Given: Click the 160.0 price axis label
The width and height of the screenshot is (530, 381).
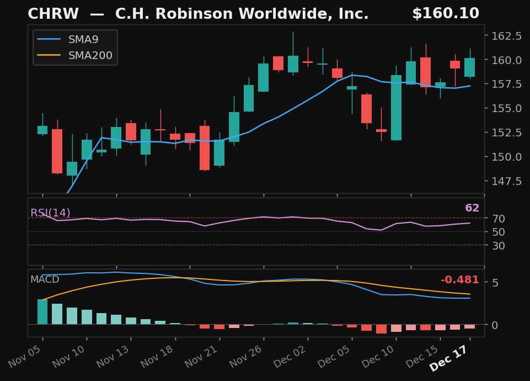Looking at the screenshot, I should point(506,60).
